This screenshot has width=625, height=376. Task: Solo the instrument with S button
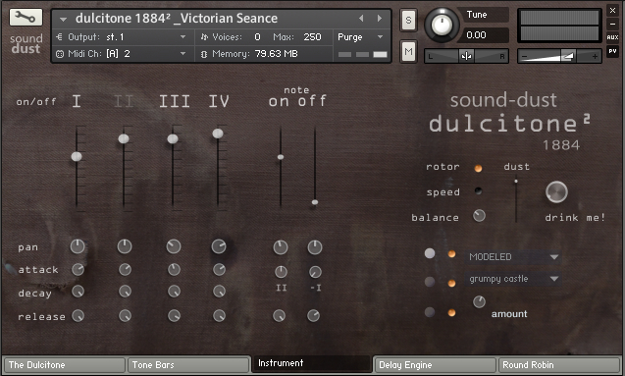[408, 20]
